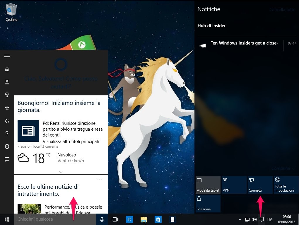299x225 pixels.
Task: Collapse quick actions with Comprimi chevron
Action: point(282,168)
